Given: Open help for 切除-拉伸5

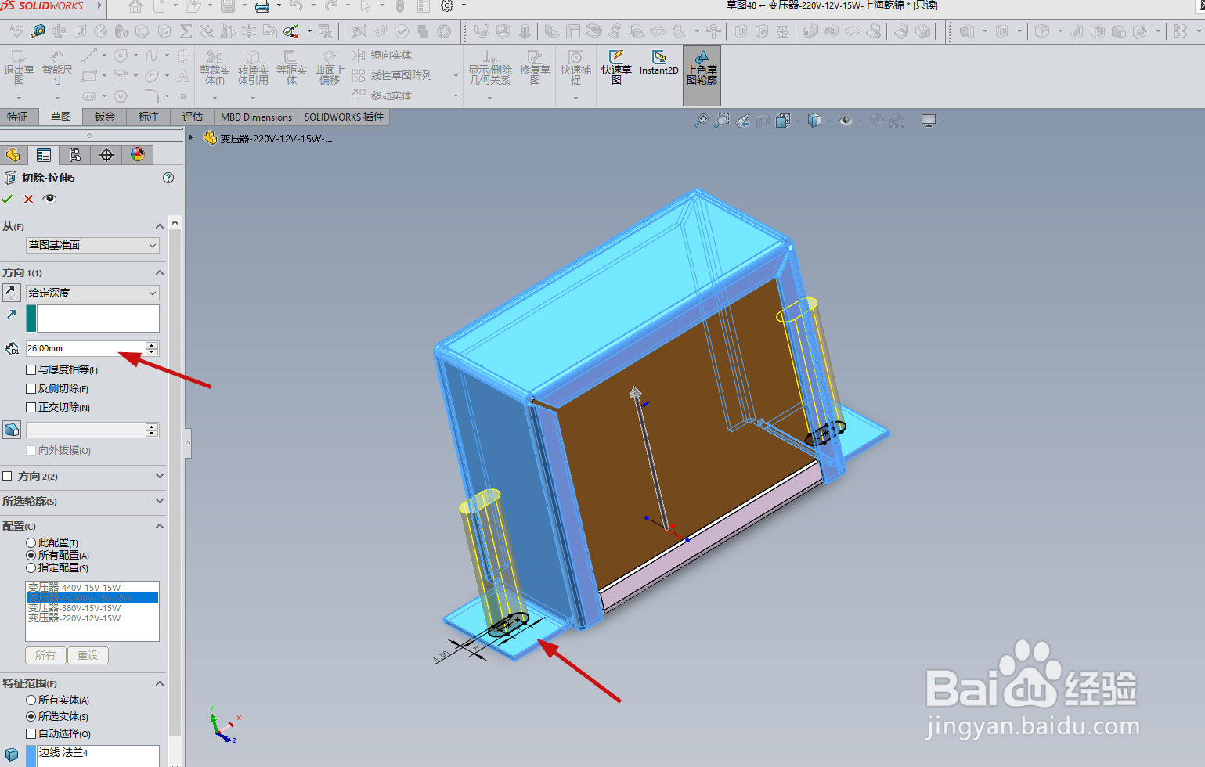Looking at the screenshot, I should 168,178.
